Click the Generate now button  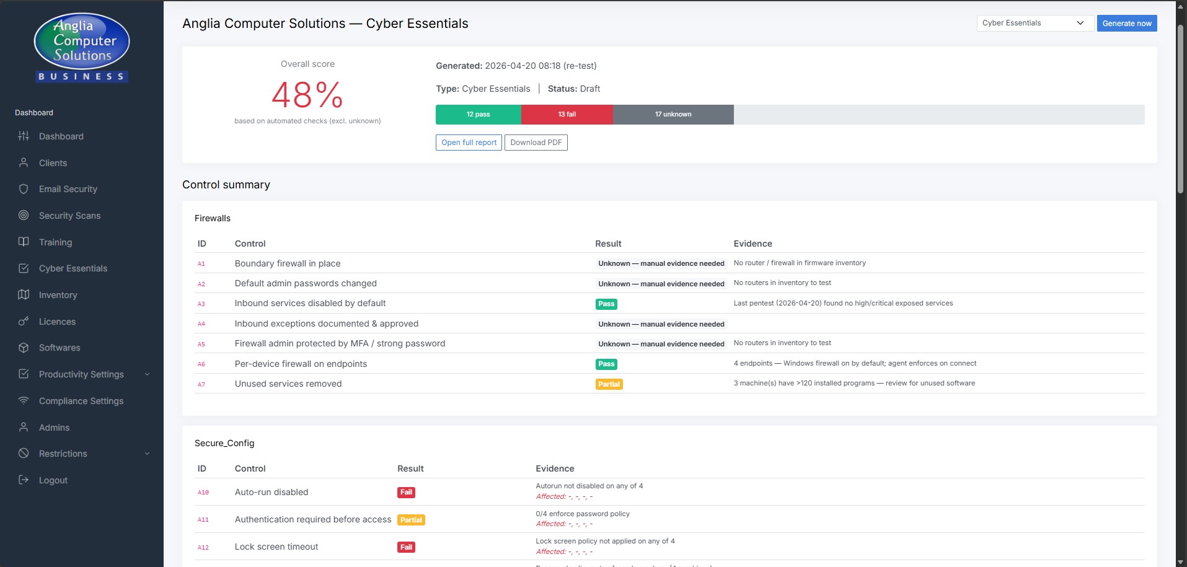click(1127, 23)
